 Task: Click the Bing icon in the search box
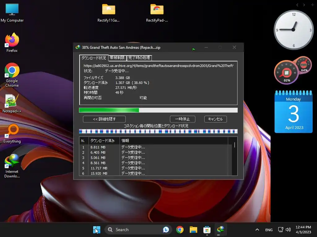[166, 230]
